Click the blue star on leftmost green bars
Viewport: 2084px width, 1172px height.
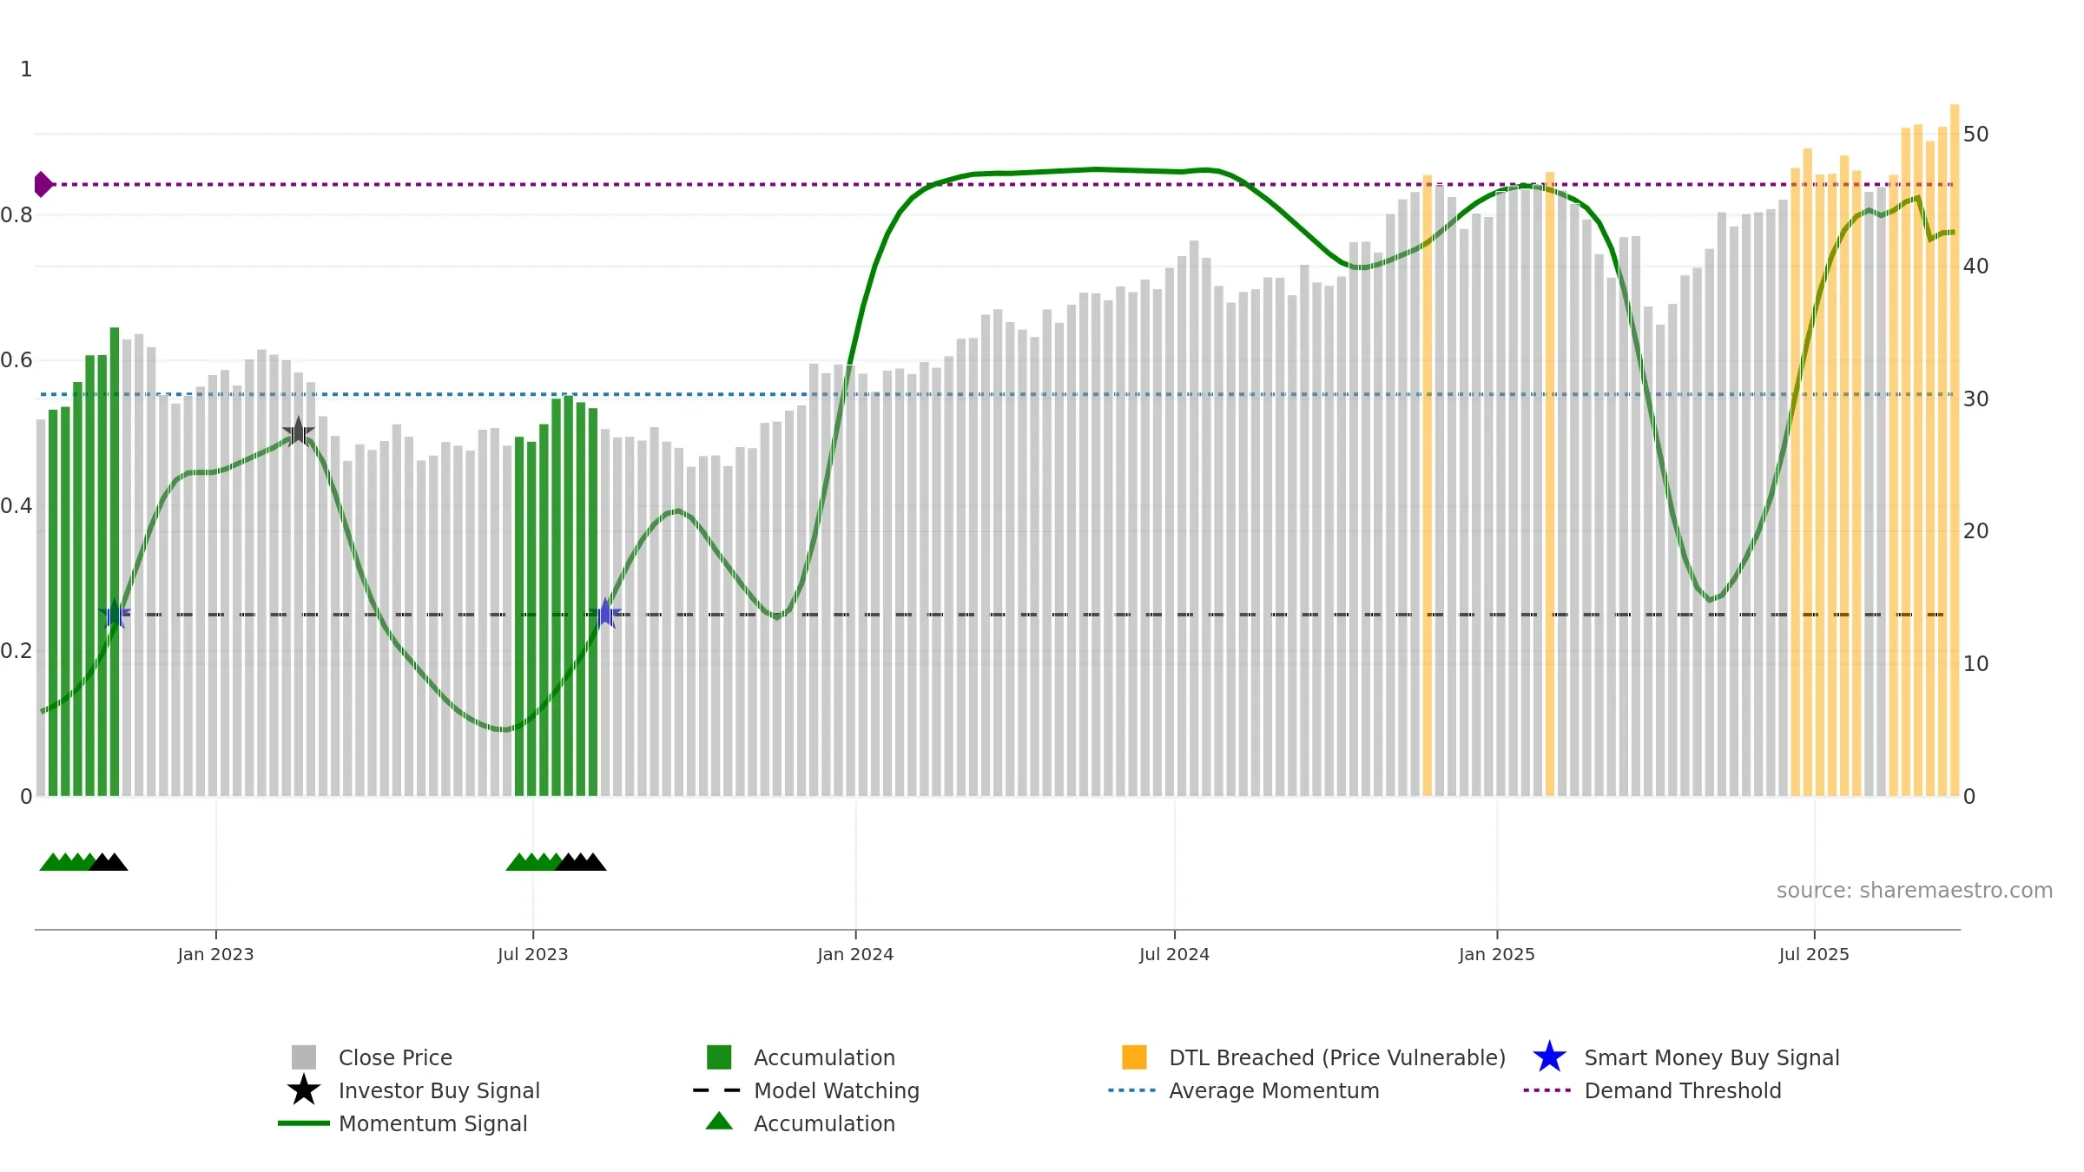115,614
